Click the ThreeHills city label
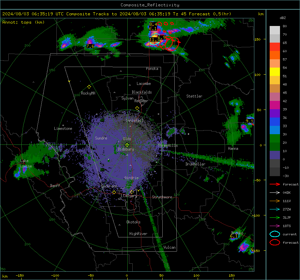This screenshot has width=300, height=280. click(168, 145)
